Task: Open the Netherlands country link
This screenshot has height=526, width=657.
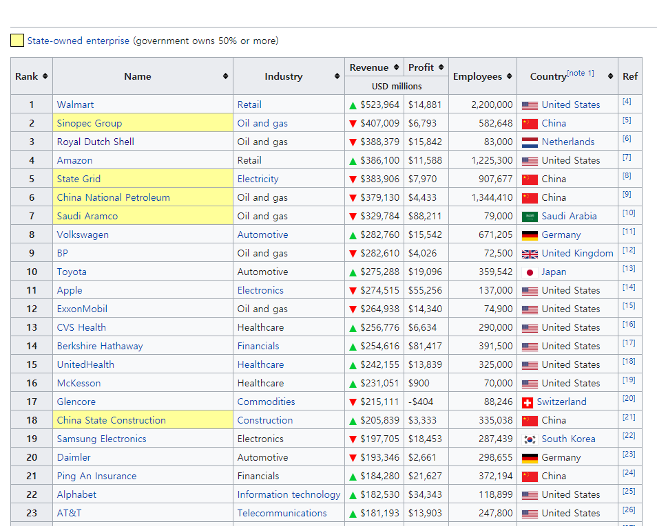Action: 567,142
